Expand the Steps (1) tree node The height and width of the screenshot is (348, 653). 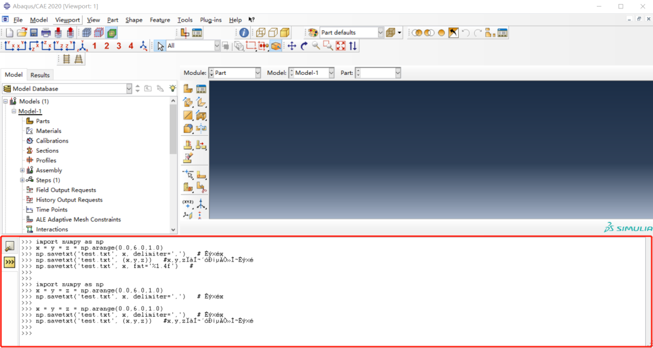(22, 180)
